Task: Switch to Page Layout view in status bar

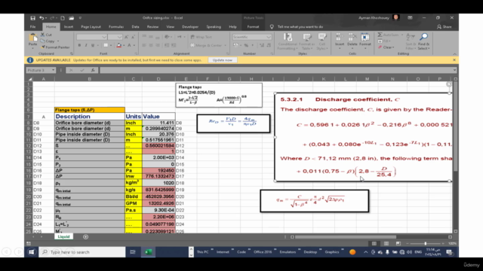Action: tap(386, 243)
